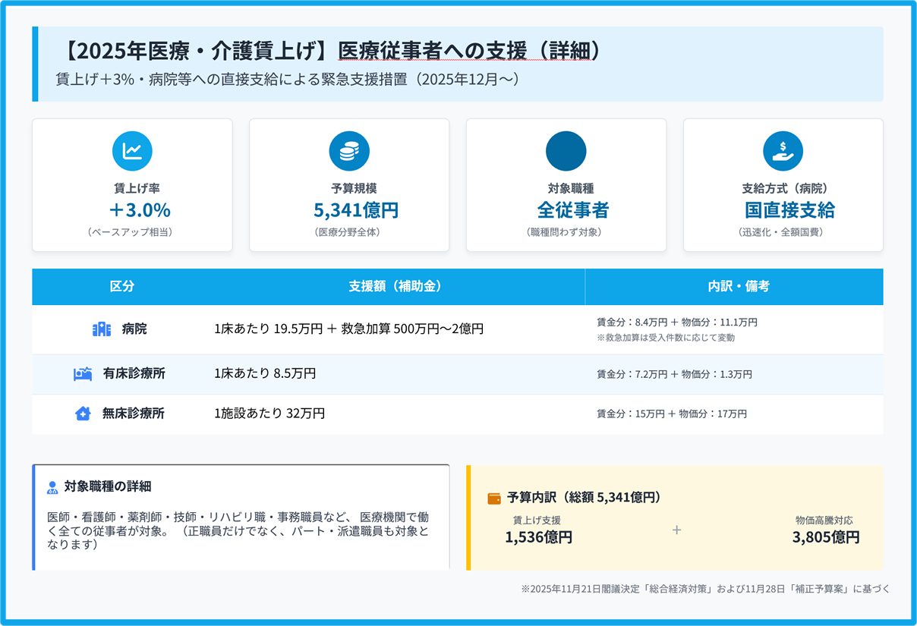Click the line chart icon above 賃上げ率
The height and width of the screenshot is (626, 917).
tap(132, 151)
